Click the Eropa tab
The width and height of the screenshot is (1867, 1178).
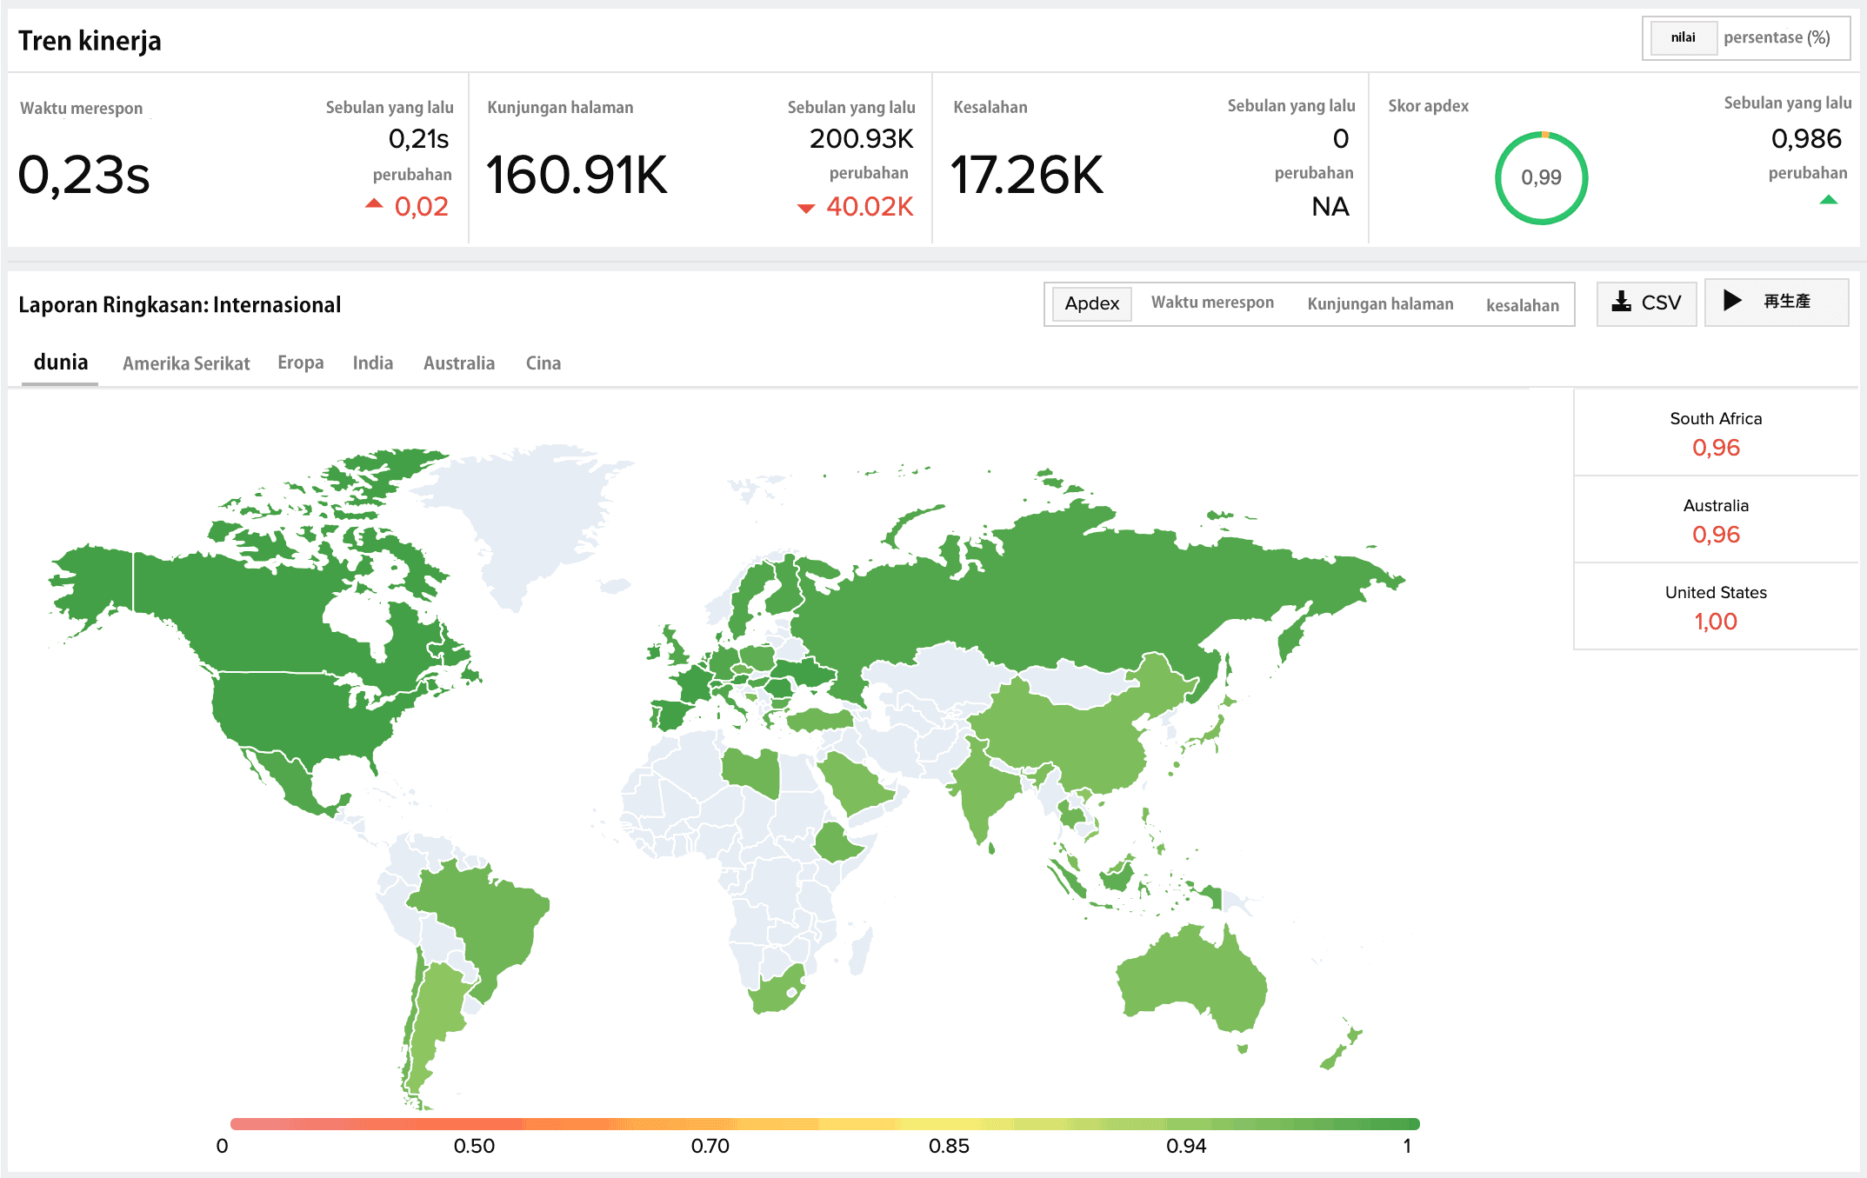click(300, 363)
